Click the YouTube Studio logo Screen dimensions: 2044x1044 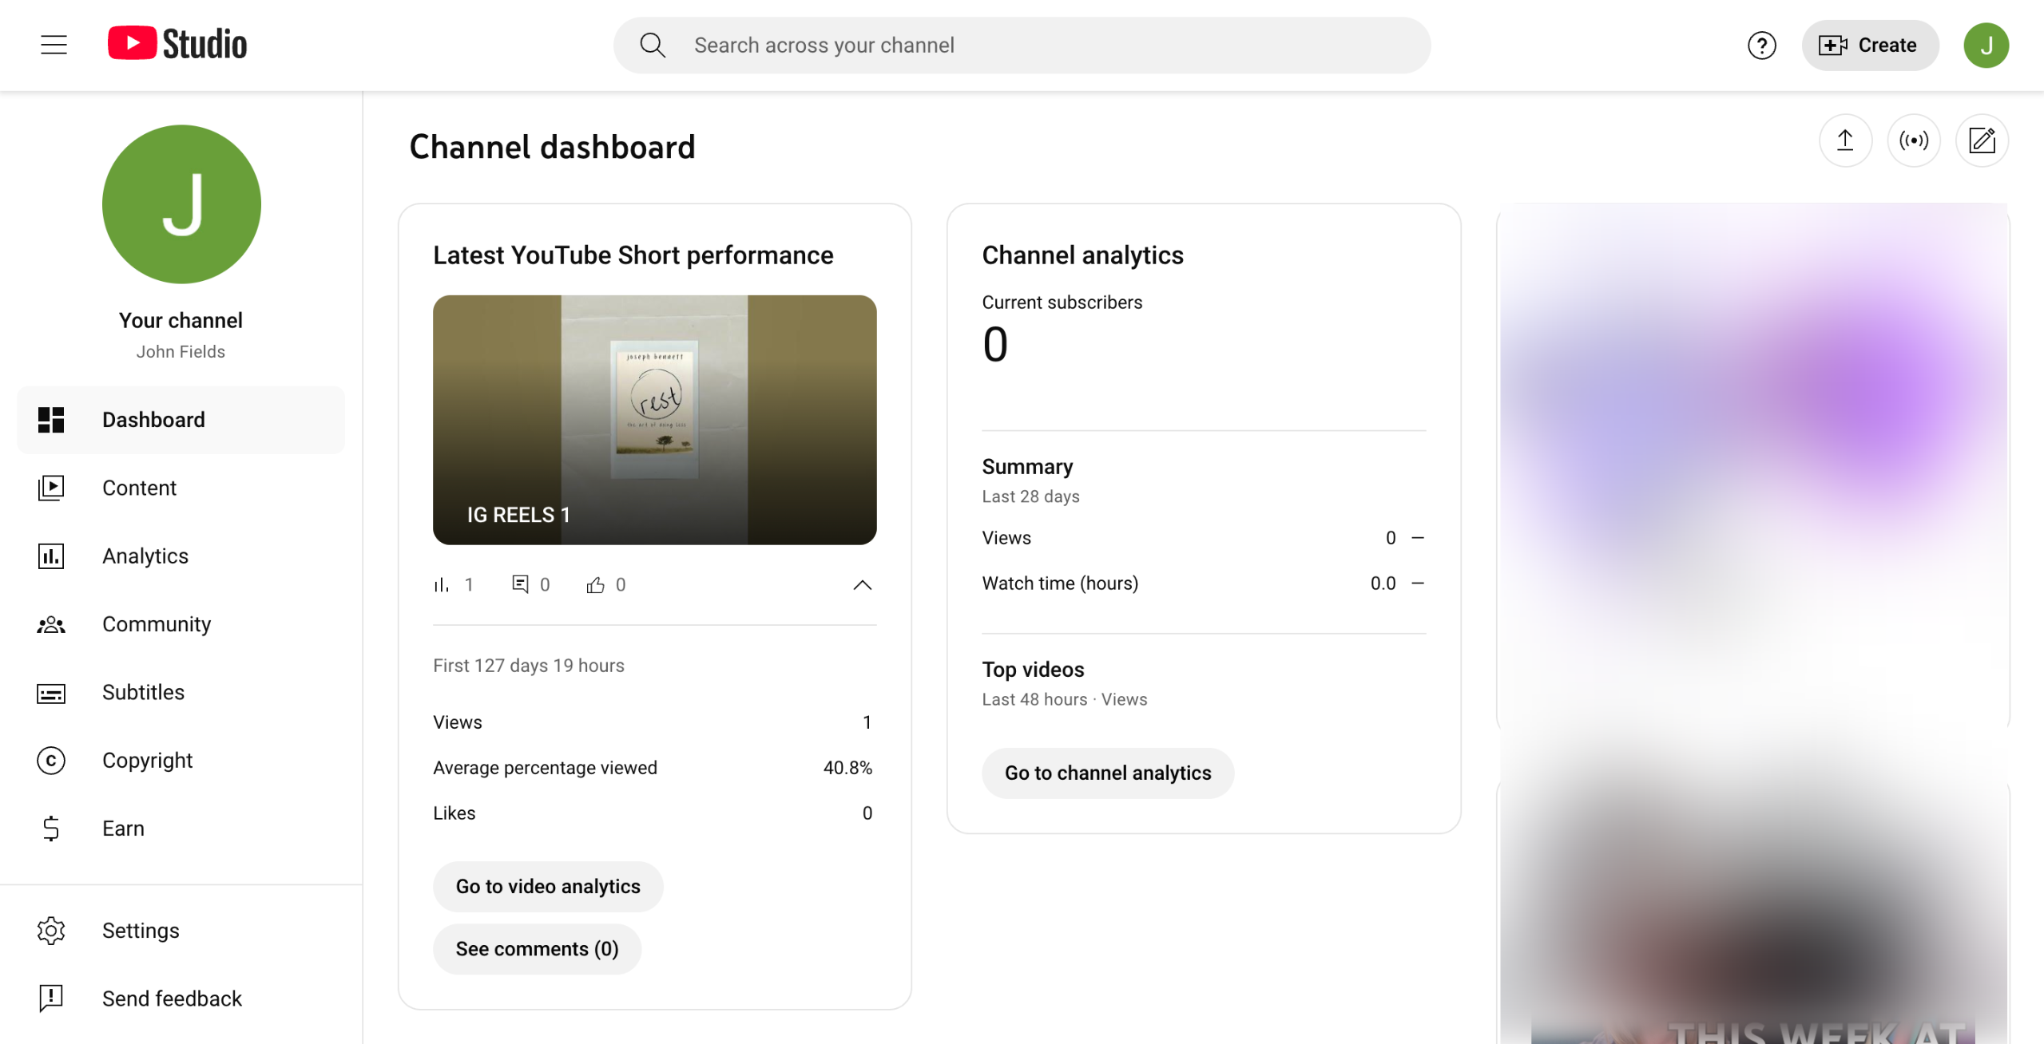tap(177, 44)
